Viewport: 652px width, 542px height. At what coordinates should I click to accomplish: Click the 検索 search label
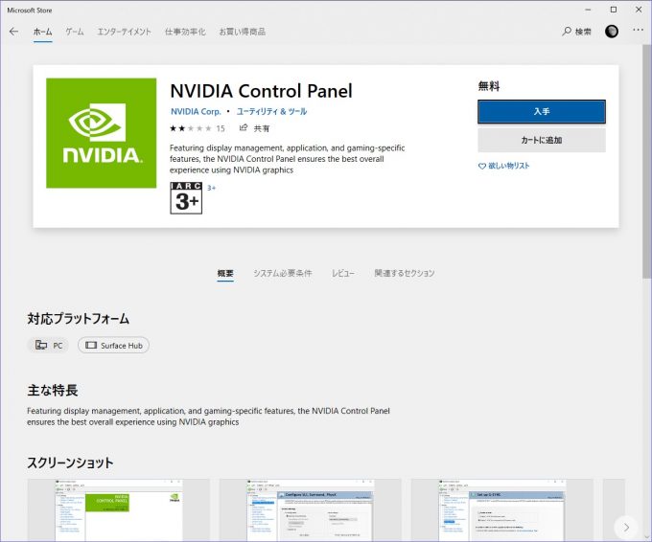(x=583, y=32)
